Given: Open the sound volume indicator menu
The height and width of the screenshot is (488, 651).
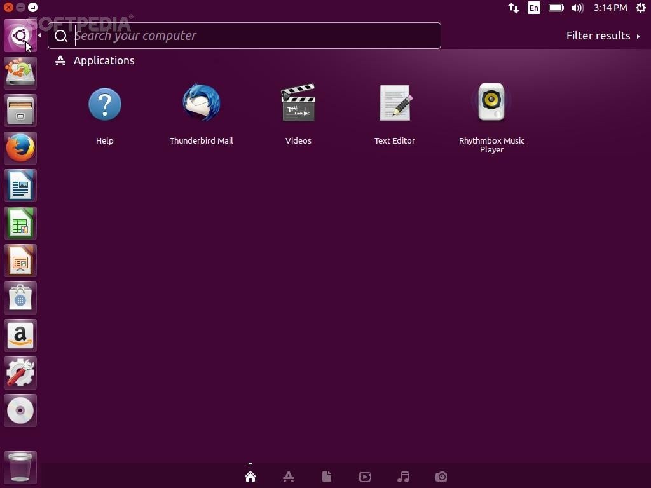Looking at the screenshot, I should tap(577, 8).
